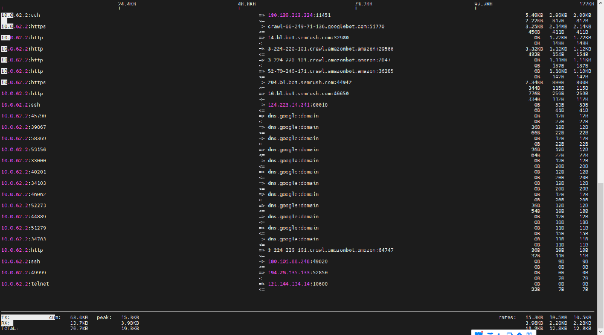The image size is (604, 335).
Task: Click the vertical scrollbar thumb
Action: (x=600, y=255)
